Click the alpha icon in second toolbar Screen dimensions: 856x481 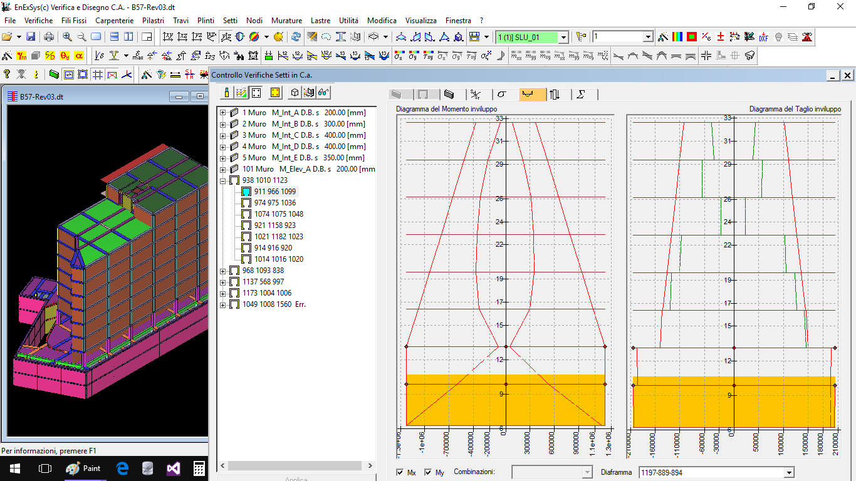coord(79,56)
